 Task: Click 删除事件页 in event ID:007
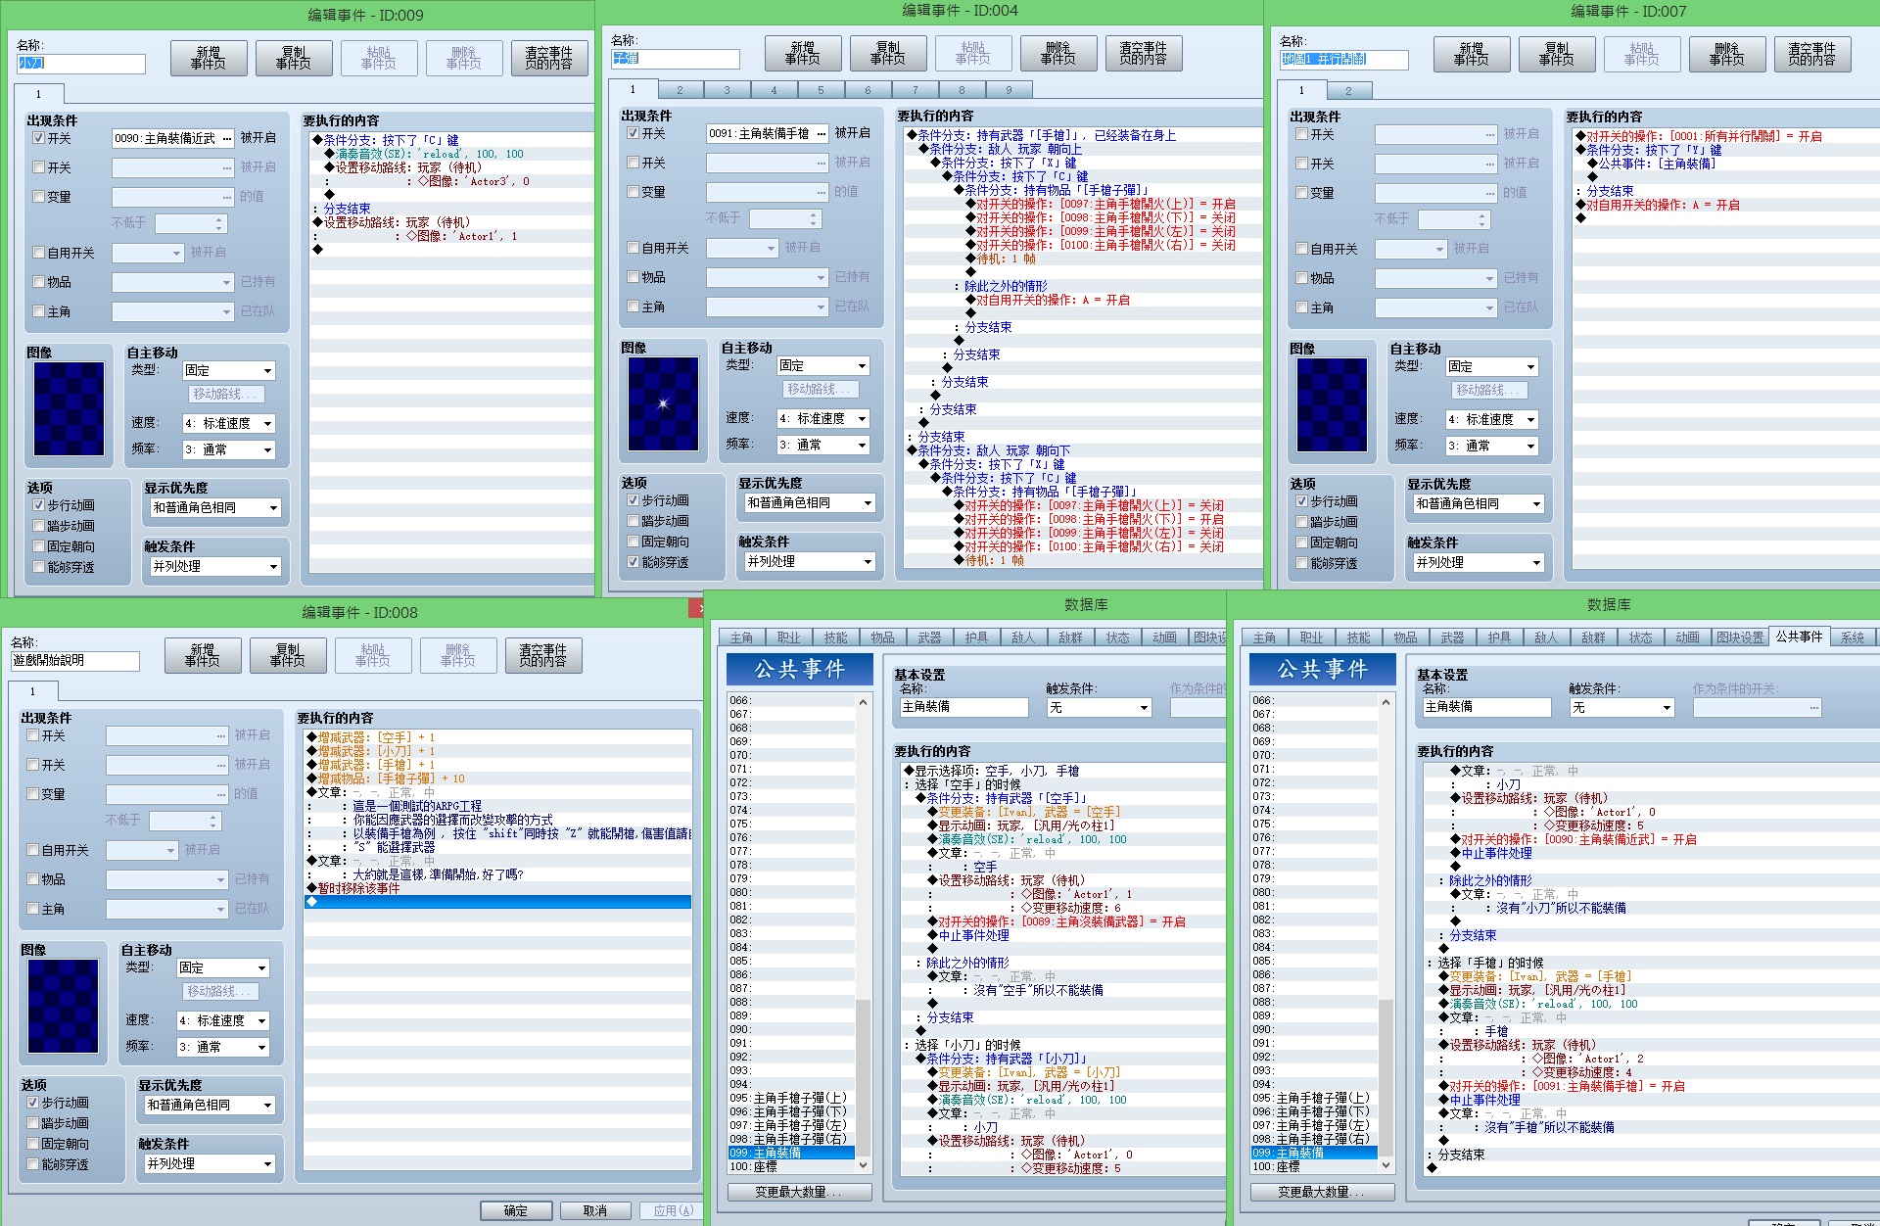point(1727,54)
